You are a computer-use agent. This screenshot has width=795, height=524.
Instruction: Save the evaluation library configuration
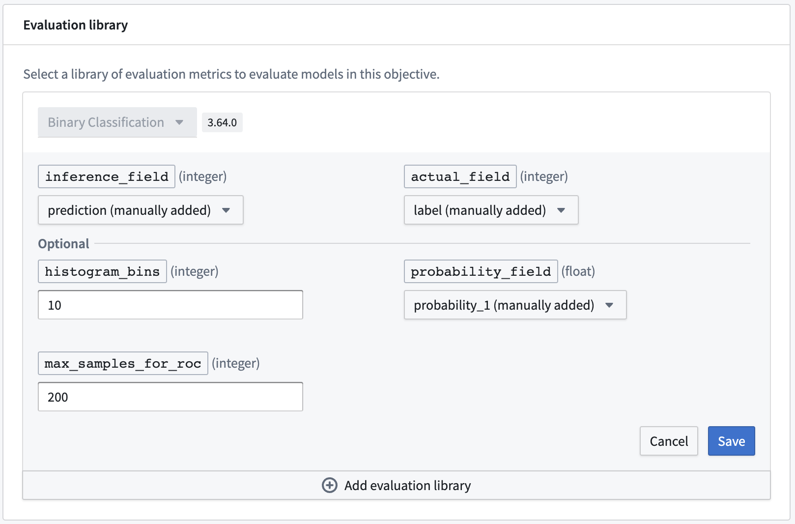(x=731, y=441)
